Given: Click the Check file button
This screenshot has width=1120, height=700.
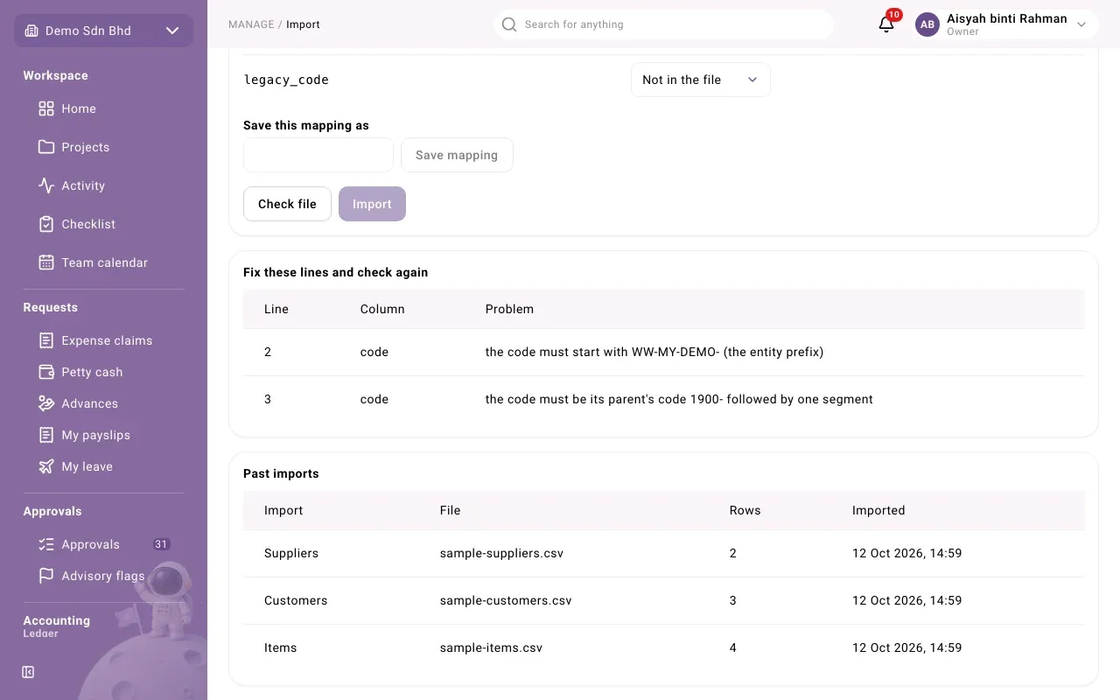Looking at the screenshot, I should tap(287, 204).
